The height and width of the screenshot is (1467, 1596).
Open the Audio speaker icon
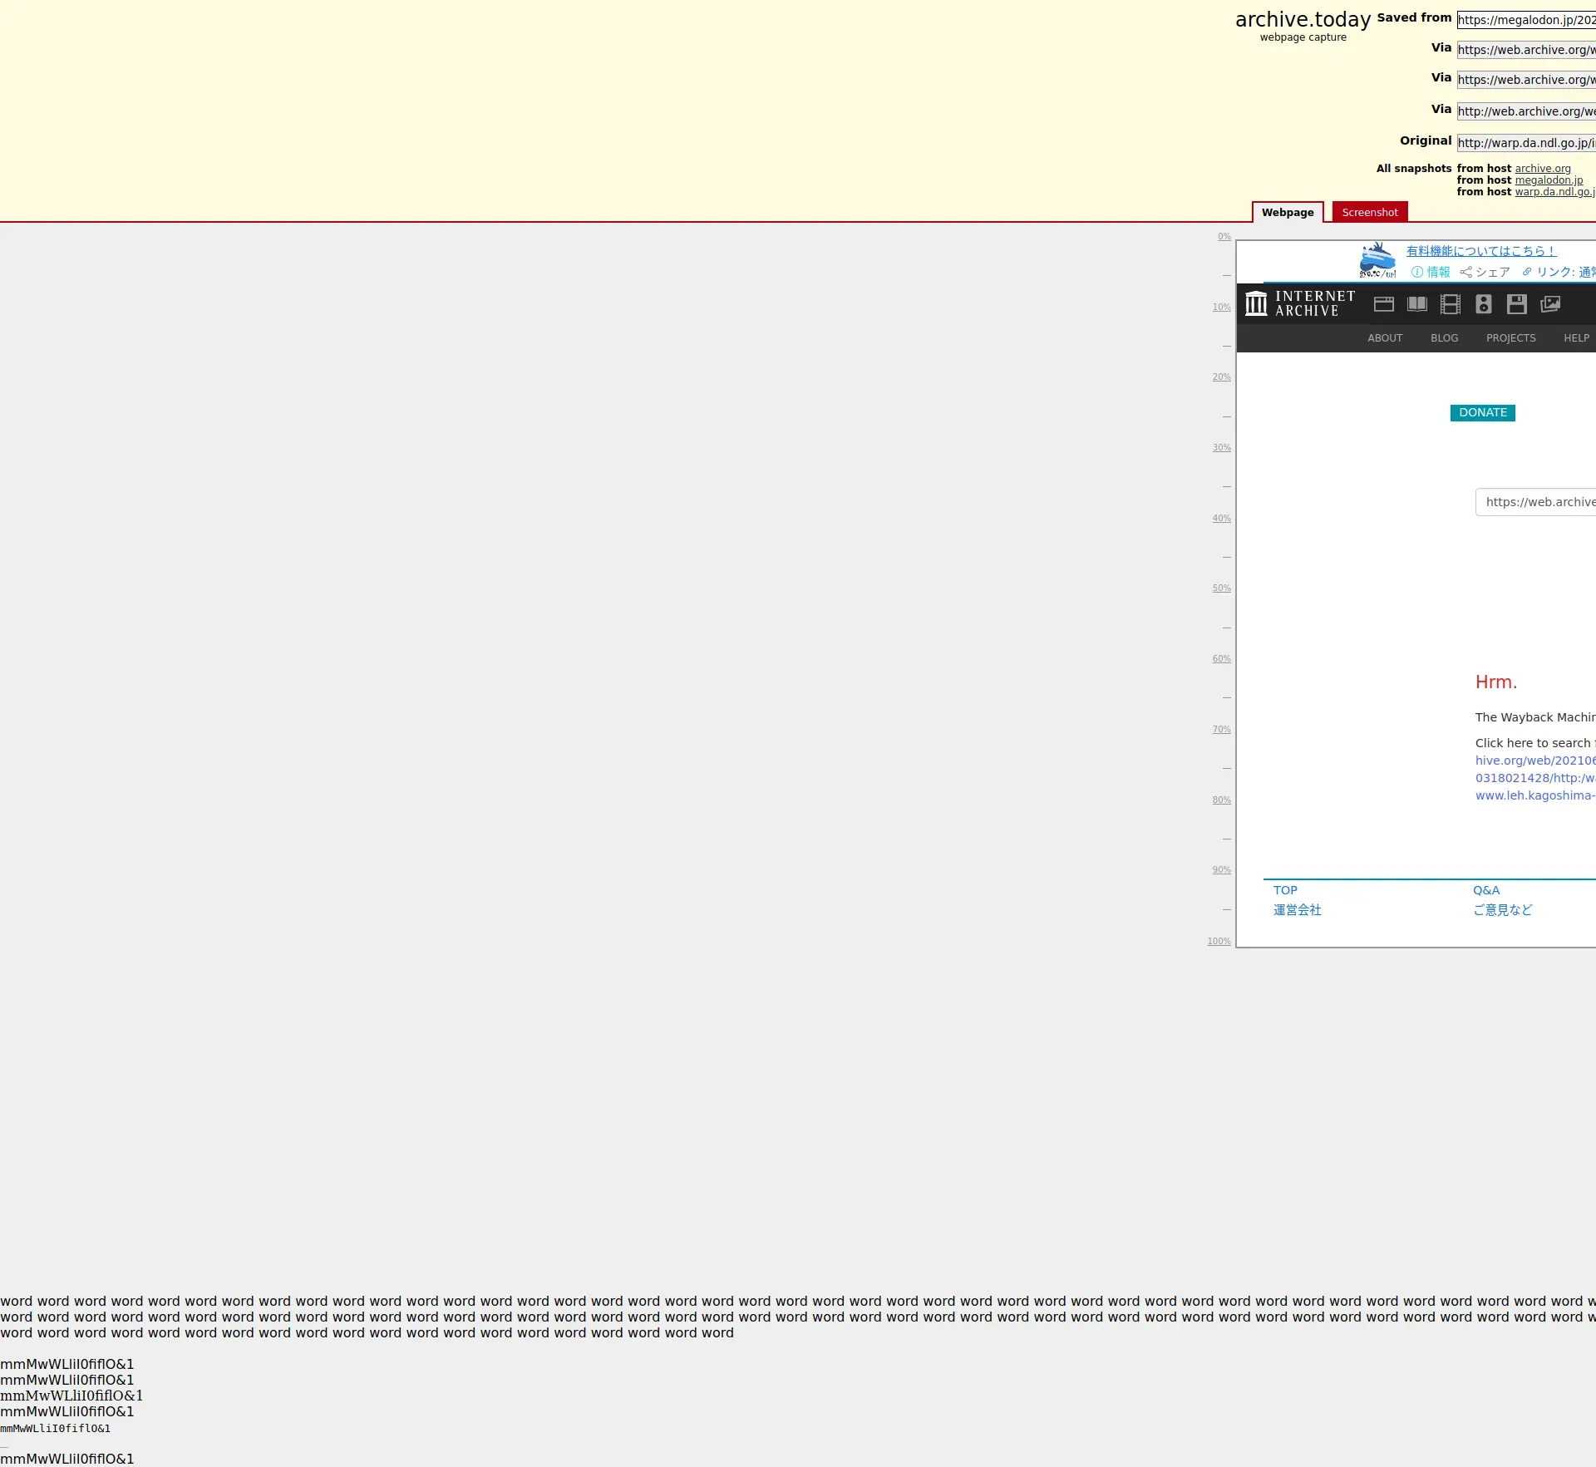(1484, 304)
